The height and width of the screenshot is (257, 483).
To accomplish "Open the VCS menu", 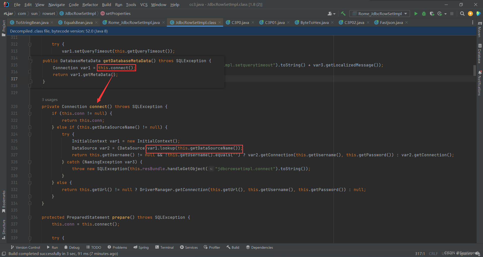I will pyautogui.click(x=144, y=5).
